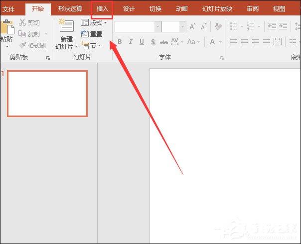Toggle underline formatting
The height and width of the screenshot is (244, 301).
click(x=142, y=42)
